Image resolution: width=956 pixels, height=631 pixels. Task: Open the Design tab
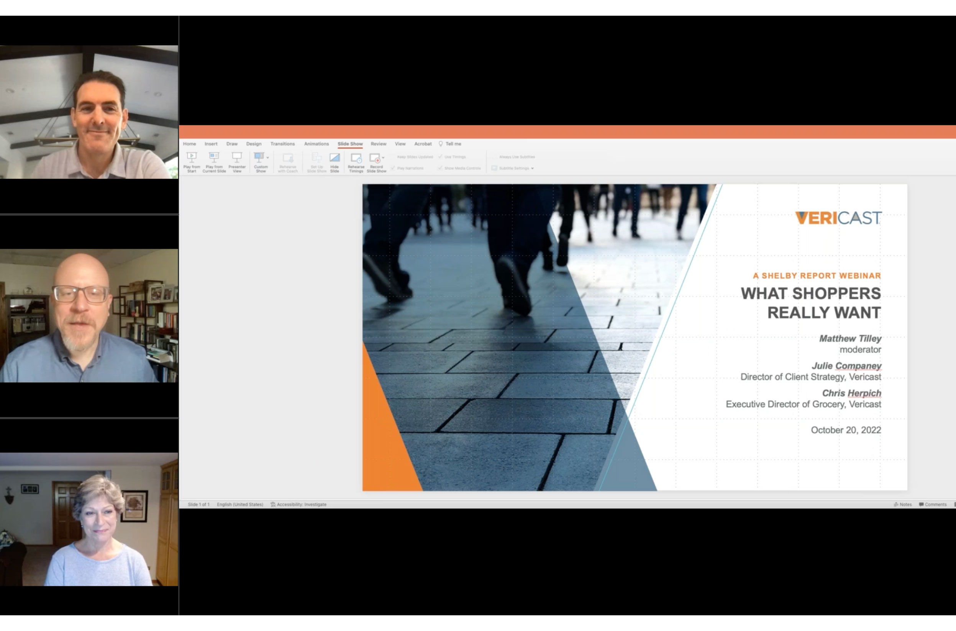[254, 144]
